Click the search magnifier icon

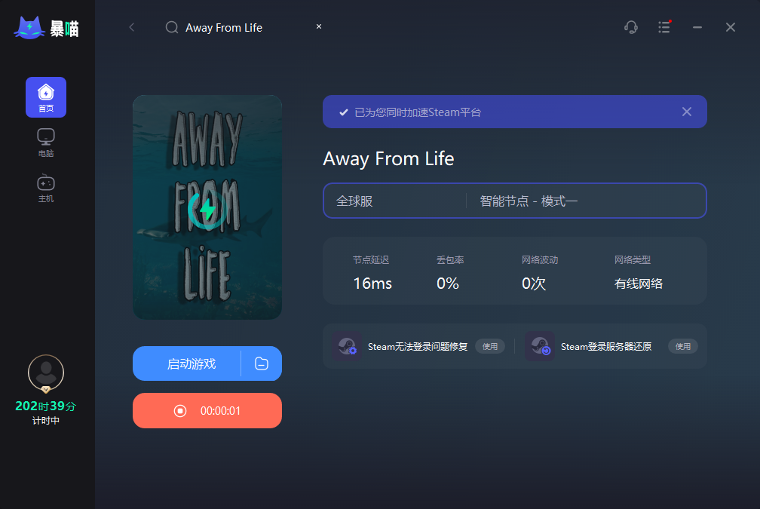point(172,27)
